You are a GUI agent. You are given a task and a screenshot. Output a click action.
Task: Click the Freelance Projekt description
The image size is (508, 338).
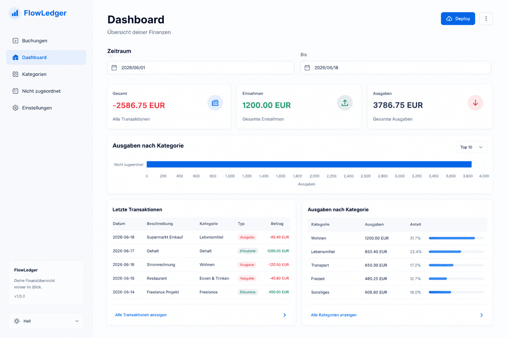pos(163,292)
